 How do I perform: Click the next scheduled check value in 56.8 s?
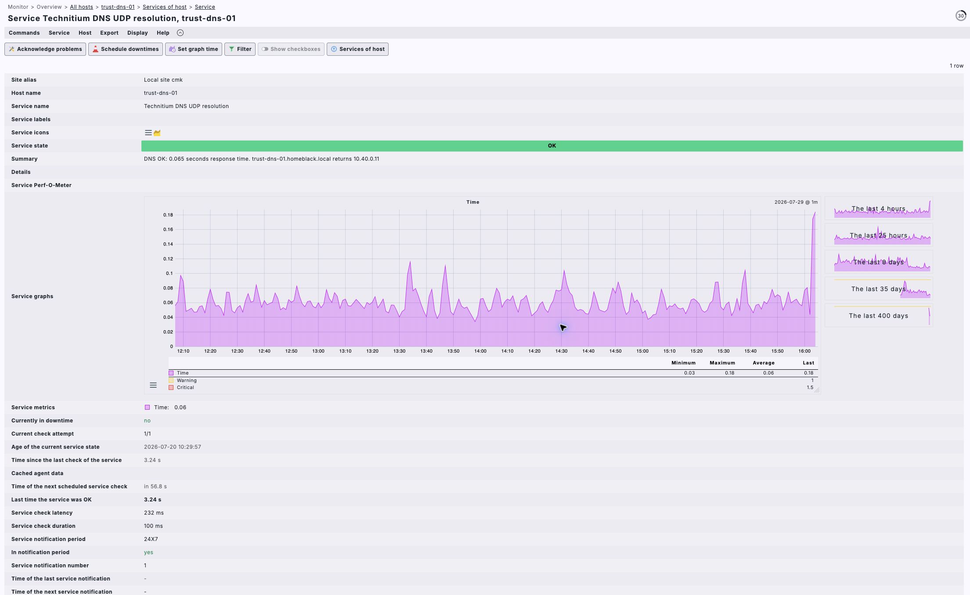pyautogui.click(x=155, y=487)
